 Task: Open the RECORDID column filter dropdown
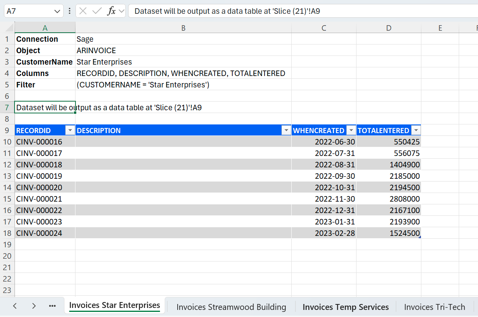pos(70,131)
